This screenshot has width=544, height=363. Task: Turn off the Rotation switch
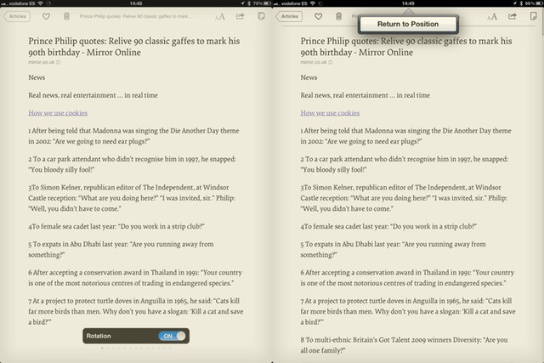click(x=172, y=336)
